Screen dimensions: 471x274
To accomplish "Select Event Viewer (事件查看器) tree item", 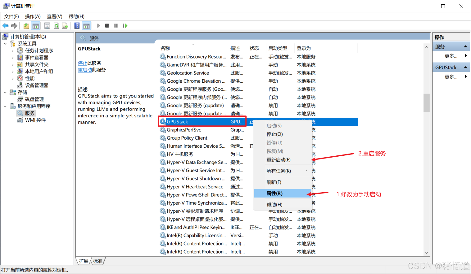I will (x=37, y=58).
